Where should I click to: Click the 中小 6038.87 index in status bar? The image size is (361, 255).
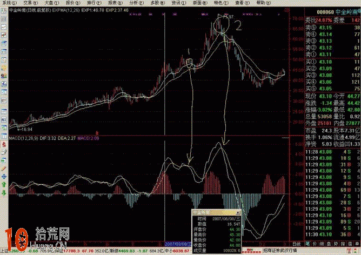pos(177,251)
